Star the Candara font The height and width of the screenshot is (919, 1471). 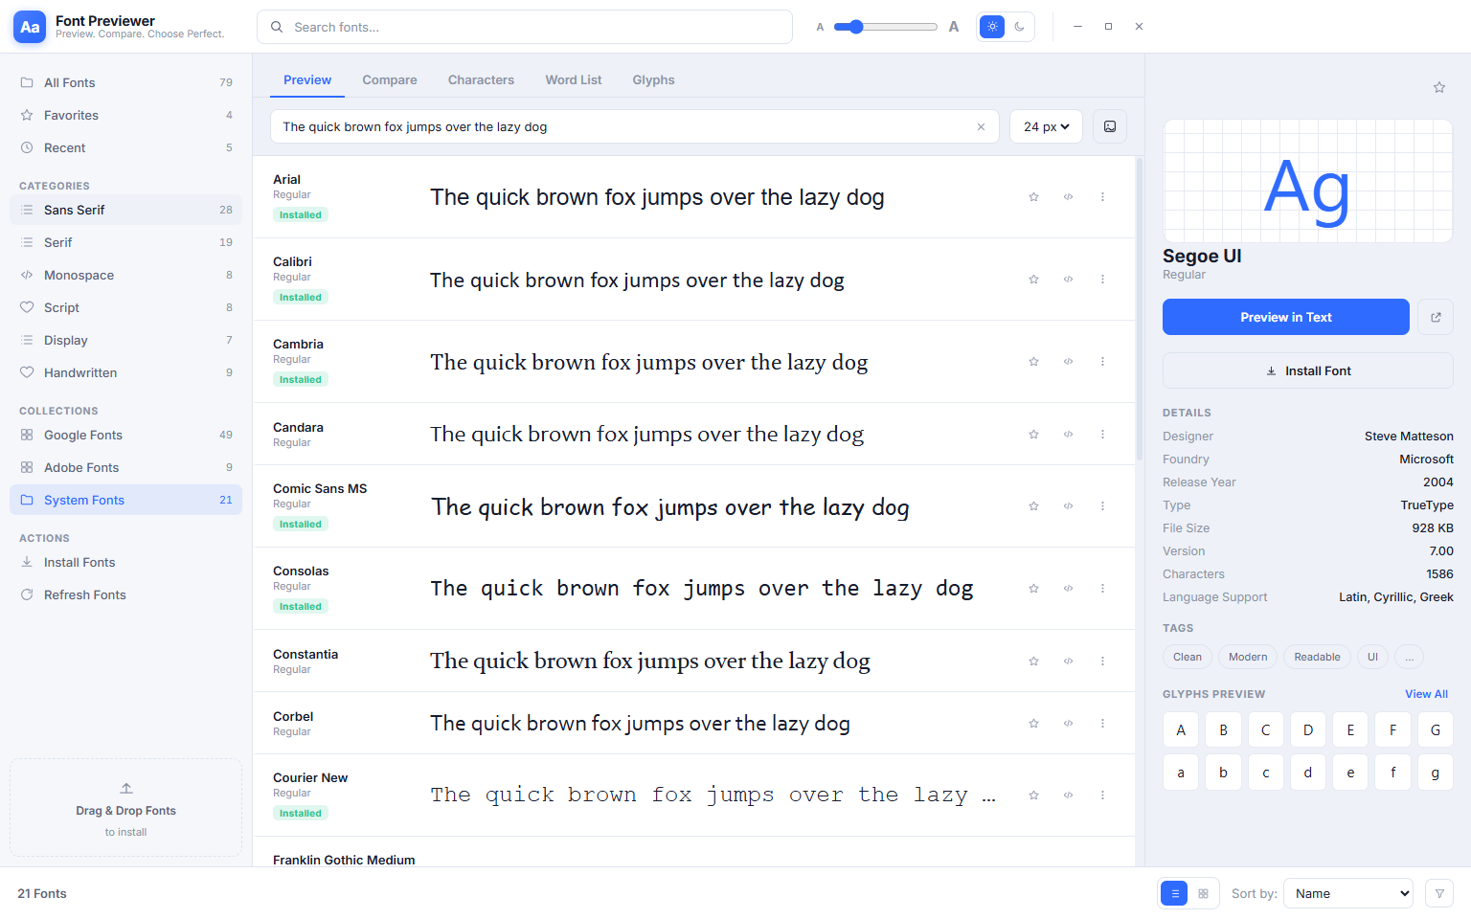coord(1033,435)
